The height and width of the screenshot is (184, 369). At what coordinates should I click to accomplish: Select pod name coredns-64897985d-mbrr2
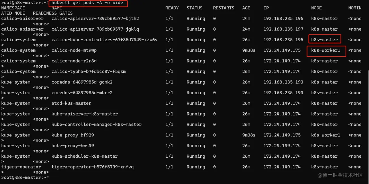(82, 93)
